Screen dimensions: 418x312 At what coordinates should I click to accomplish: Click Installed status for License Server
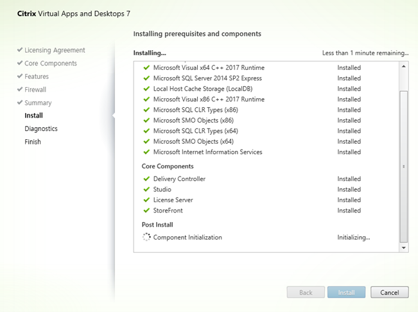[x=349, y=200]
